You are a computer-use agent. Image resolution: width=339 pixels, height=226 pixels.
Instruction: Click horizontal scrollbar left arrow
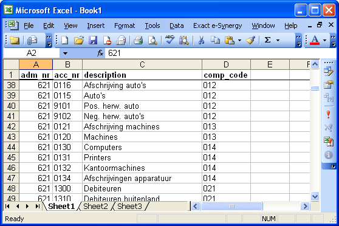(195, 207)
